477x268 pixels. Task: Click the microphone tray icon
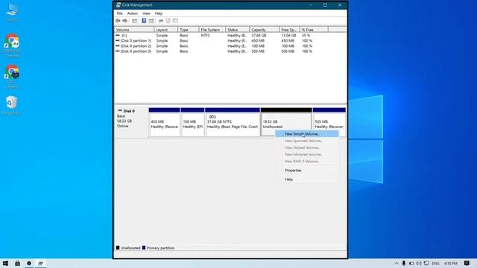tap(404, 263)
